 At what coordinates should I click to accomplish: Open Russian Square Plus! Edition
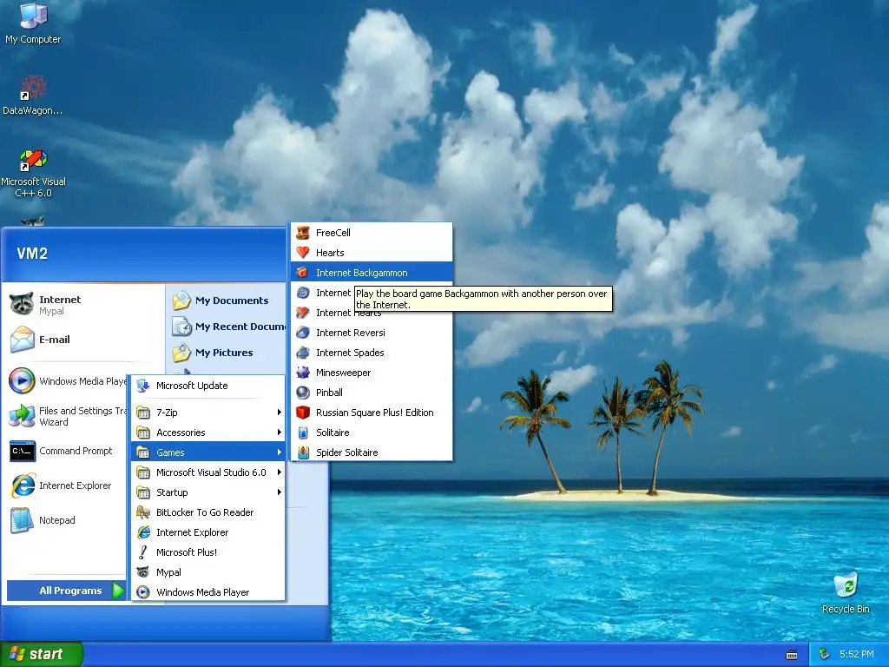tap(372, 413)
